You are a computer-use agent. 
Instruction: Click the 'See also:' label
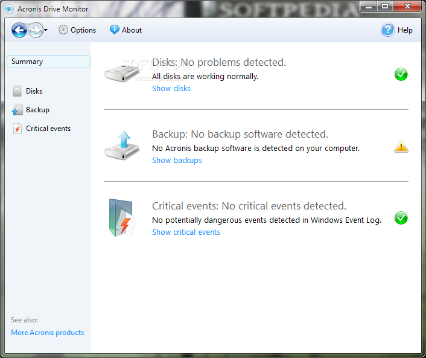25,320
